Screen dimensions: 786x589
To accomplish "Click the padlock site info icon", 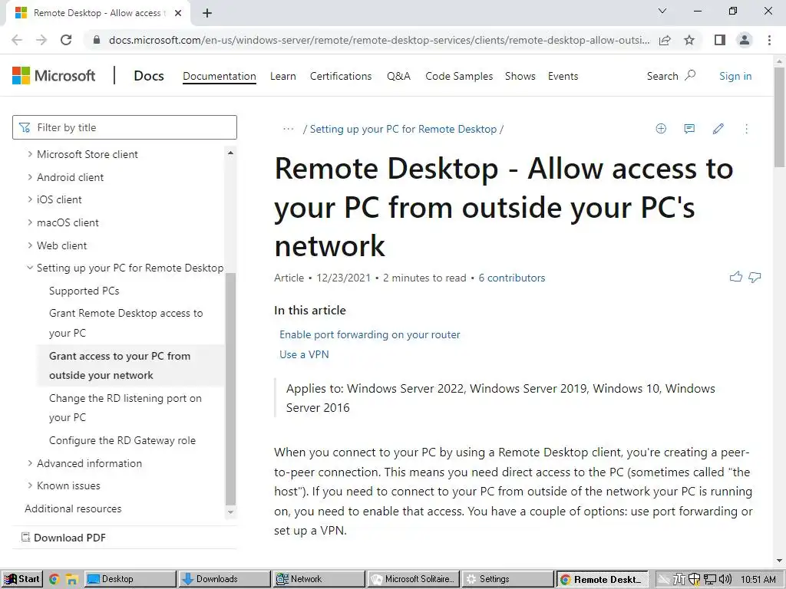I will pos(97,40).
